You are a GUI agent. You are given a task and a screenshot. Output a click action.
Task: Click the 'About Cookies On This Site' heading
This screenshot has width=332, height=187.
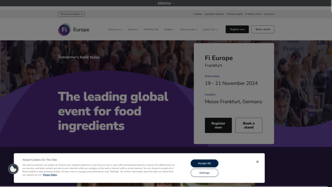click(40, 160)
